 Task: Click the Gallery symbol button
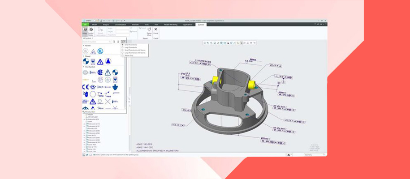point(85,30)
